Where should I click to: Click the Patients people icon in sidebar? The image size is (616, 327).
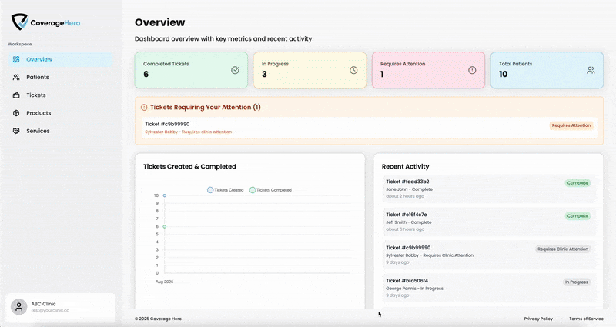(x=16, y=78)
